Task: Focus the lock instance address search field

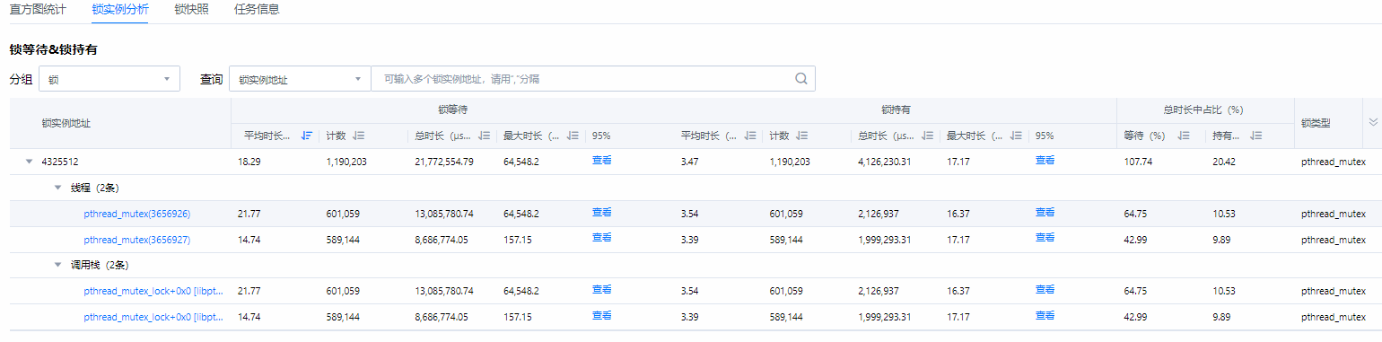Action: click(x=583, y=79)
